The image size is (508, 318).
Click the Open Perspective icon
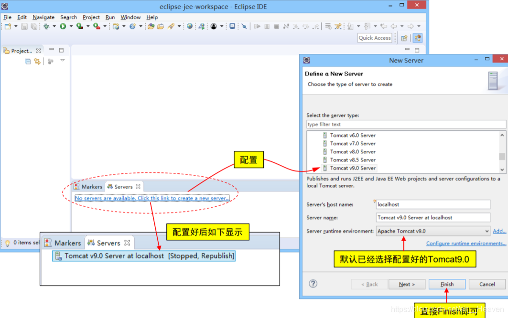(x=404, y=38)
